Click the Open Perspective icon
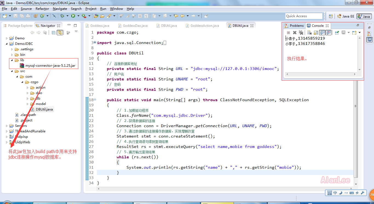This screenshot has height=204, width=374. pos(331,16)
